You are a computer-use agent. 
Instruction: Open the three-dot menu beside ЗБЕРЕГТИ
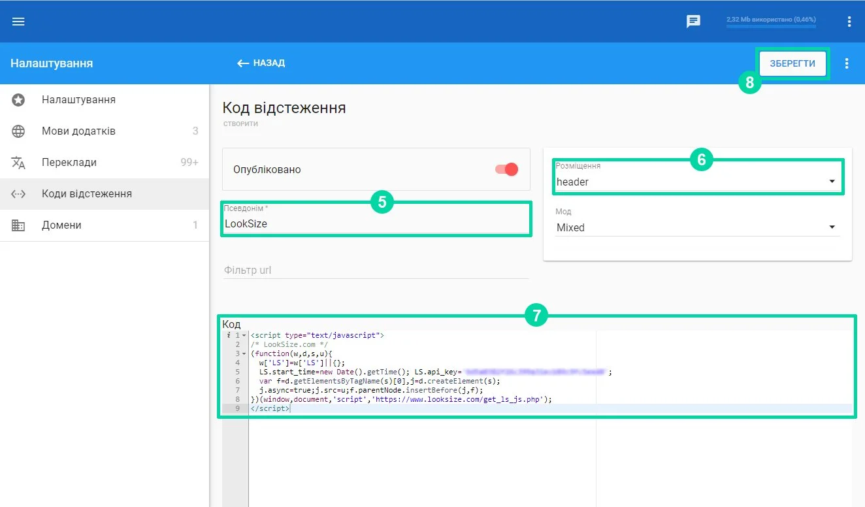coord(847,63)
